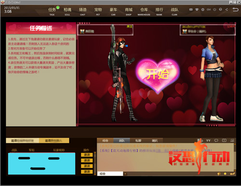241x186 pixels.
Task: Click the voice speaker icon in chat bar
Action: coord(219,173)
